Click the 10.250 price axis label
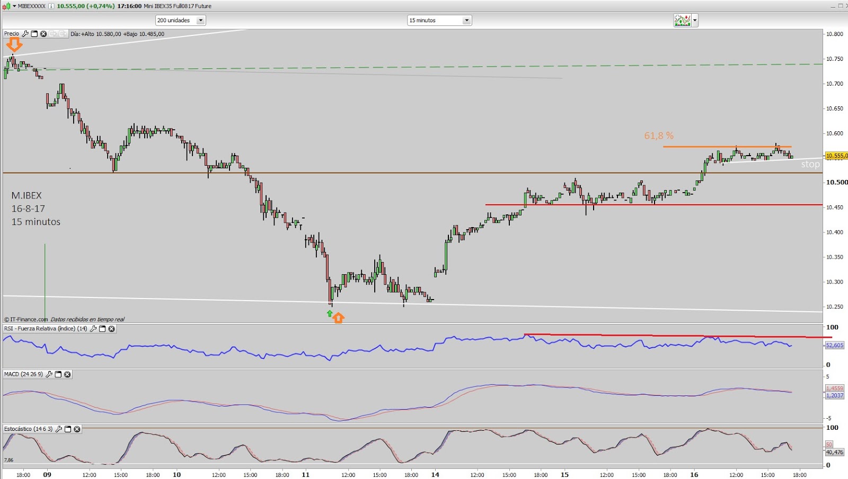This screenshot has height=479, width=848. click(835, 307)
